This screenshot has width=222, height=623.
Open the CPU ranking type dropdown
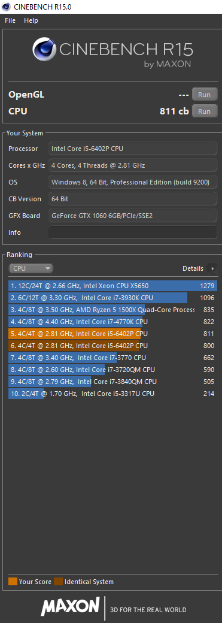pos(31,268)
